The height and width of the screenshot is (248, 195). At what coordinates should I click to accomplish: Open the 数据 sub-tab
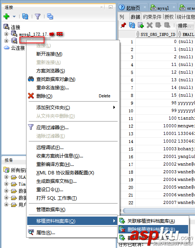pyautogui.click(x=135, y=17)
